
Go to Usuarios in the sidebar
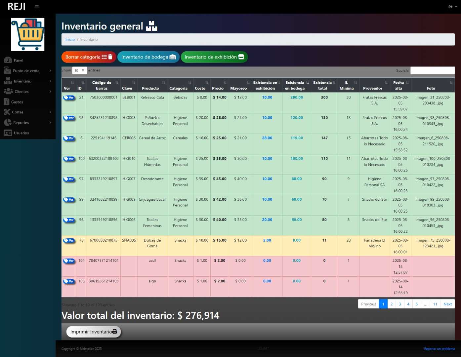pos(21,133)
